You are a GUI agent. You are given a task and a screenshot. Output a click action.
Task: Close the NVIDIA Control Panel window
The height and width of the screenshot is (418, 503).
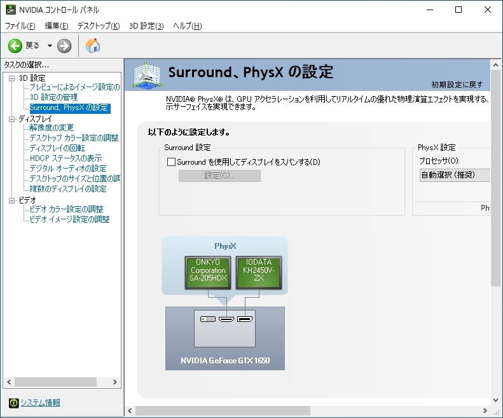(x=488, y=10)
